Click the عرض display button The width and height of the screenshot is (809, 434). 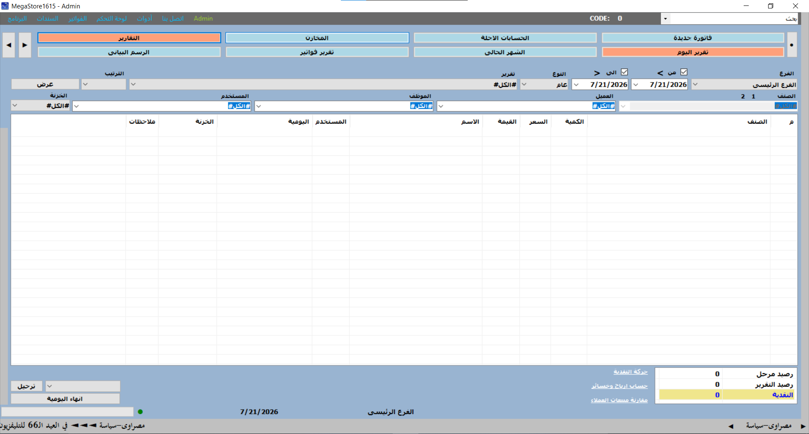click(45, 84)
